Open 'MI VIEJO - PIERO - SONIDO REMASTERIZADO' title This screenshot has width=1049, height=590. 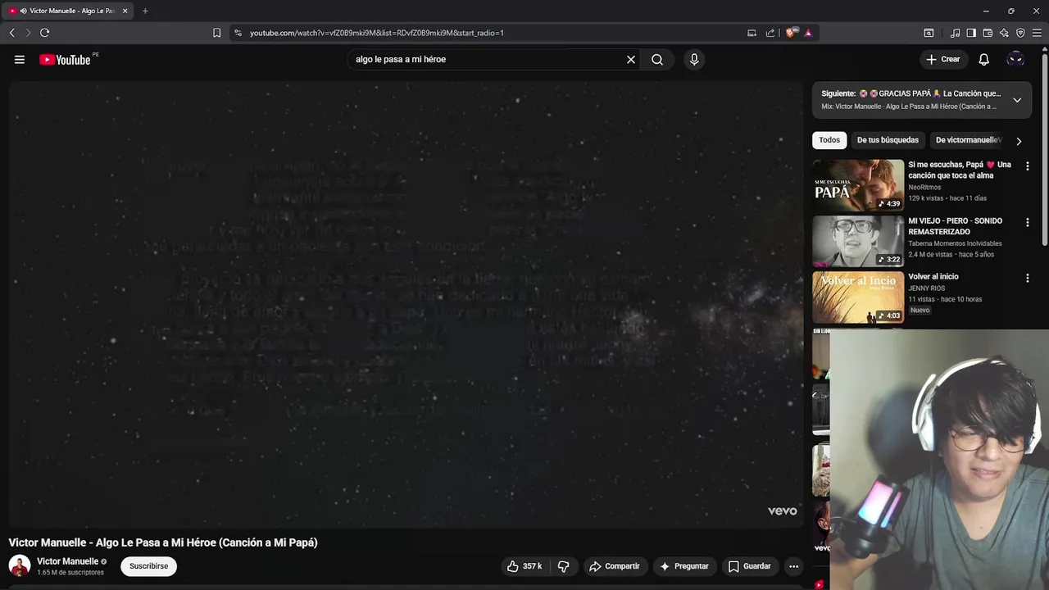(955, 226)
